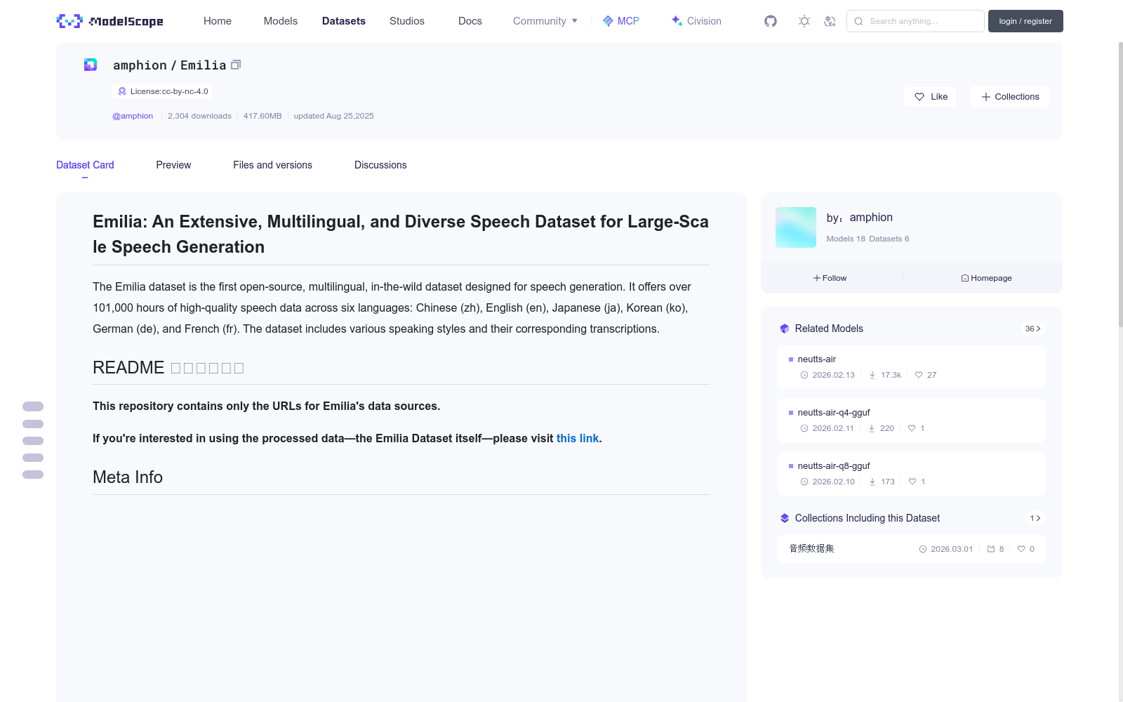View the Discussions tab
This screenshot has height=702, width=1123.
pos(380,165)
